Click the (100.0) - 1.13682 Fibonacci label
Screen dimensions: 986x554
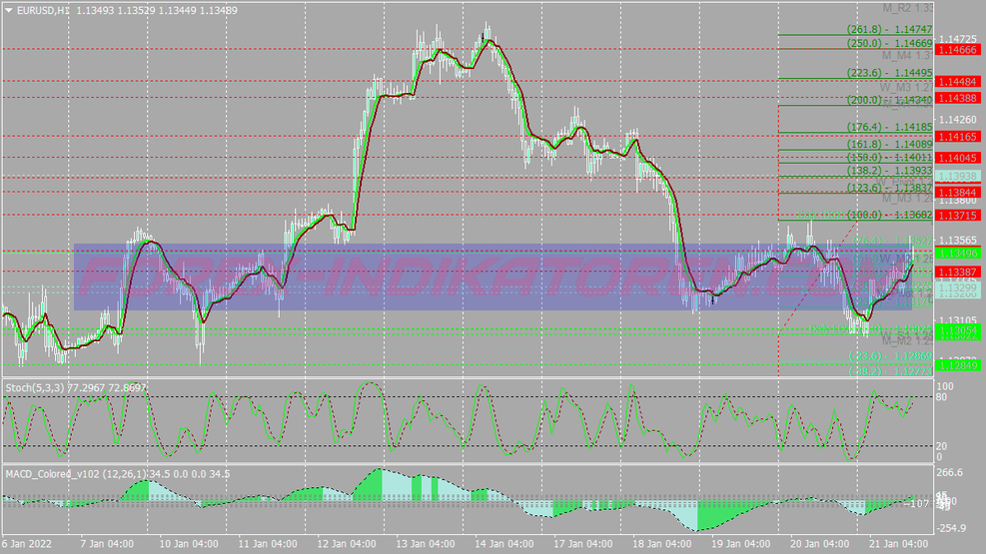click(889, 215)
